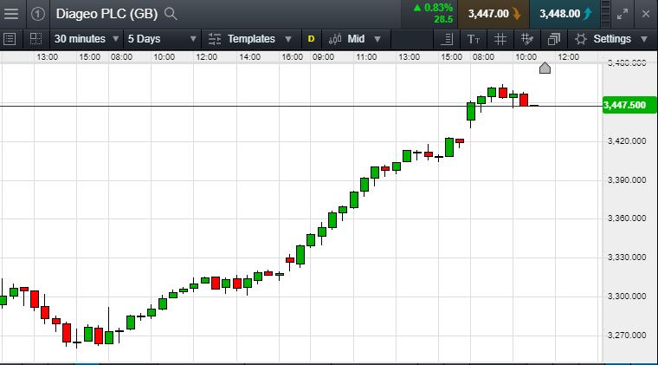Click the 0.83% change indicator
658x365 pixels.
(x=434, y=8)
